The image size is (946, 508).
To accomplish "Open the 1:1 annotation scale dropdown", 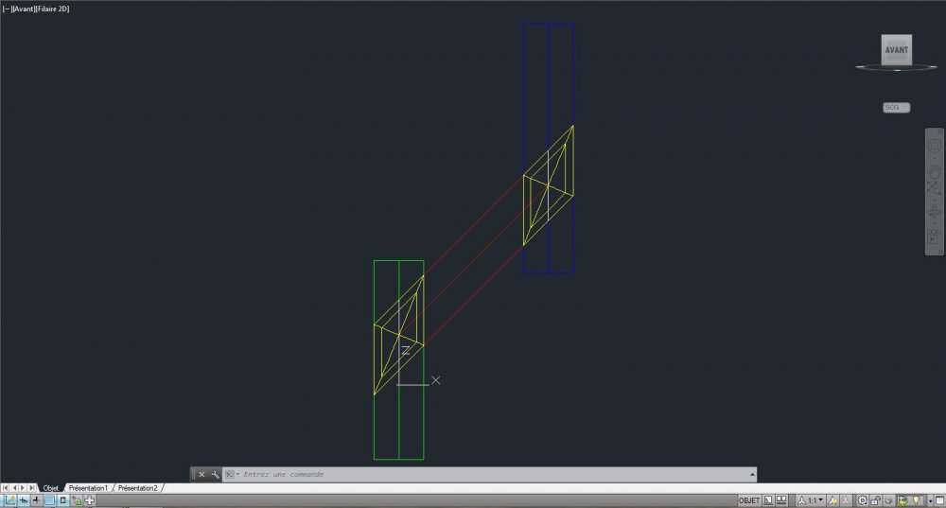I will (x=812, y=500).
